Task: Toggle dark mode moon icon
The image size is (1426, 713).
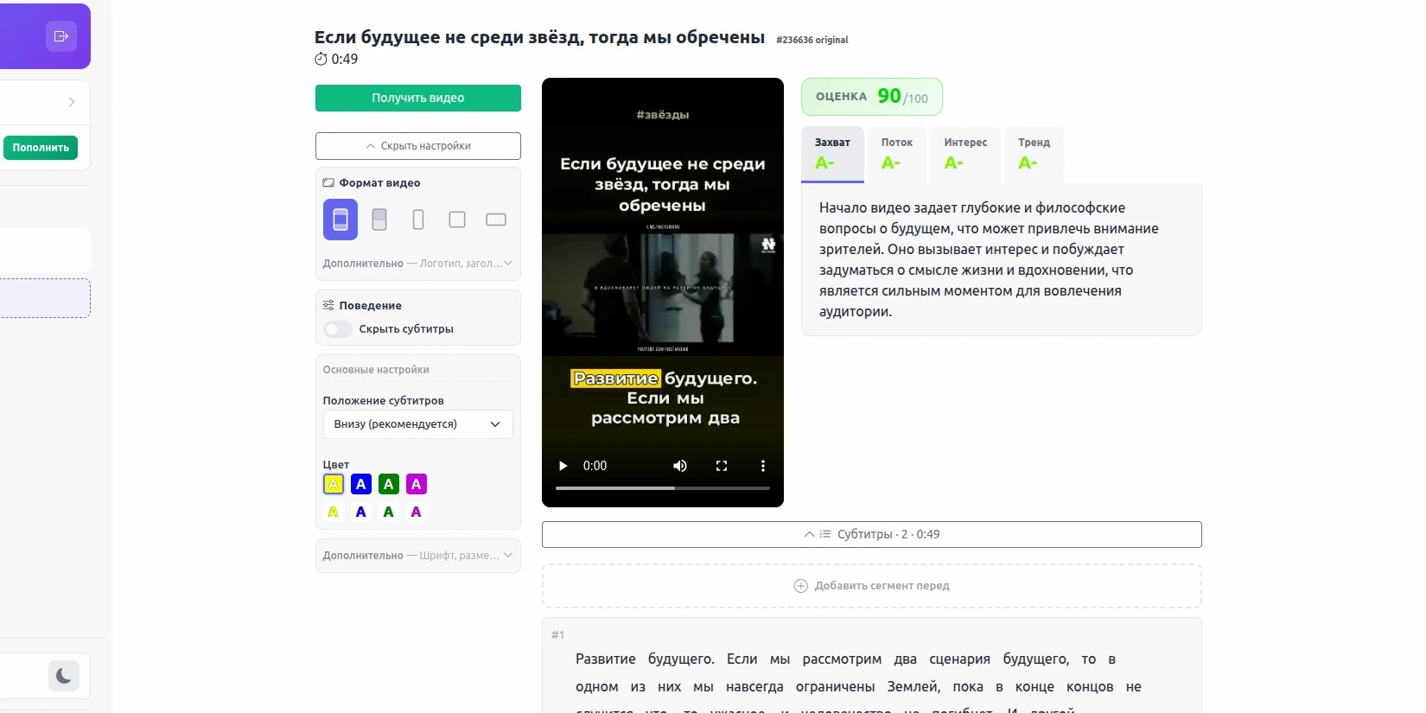Action: (64, 676)
